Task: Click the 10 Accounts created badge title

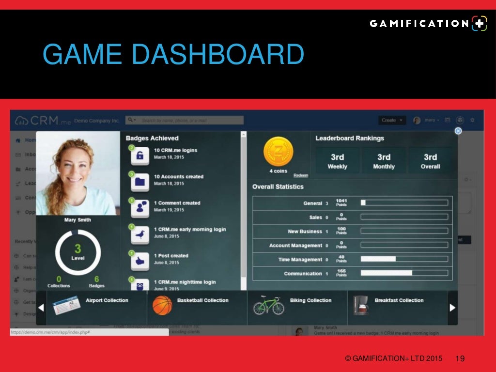Action: pos(179,176)
